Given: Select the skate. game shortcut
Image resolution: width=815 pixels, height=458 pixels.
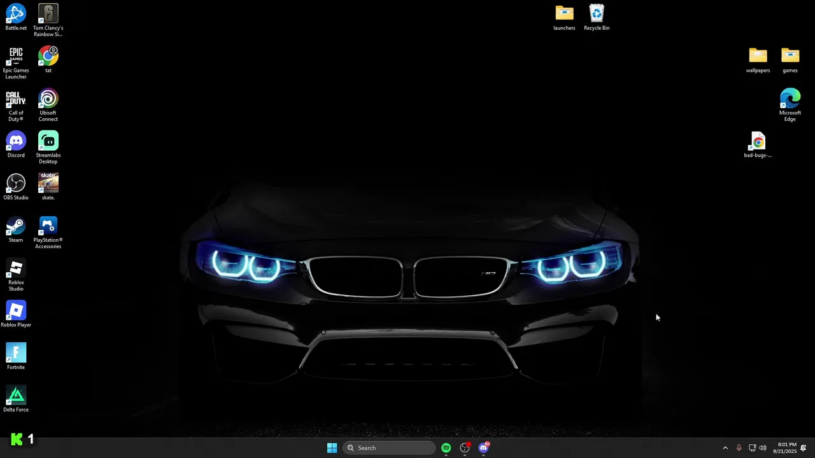Looking at the screenshot, I should coord(48,187).
